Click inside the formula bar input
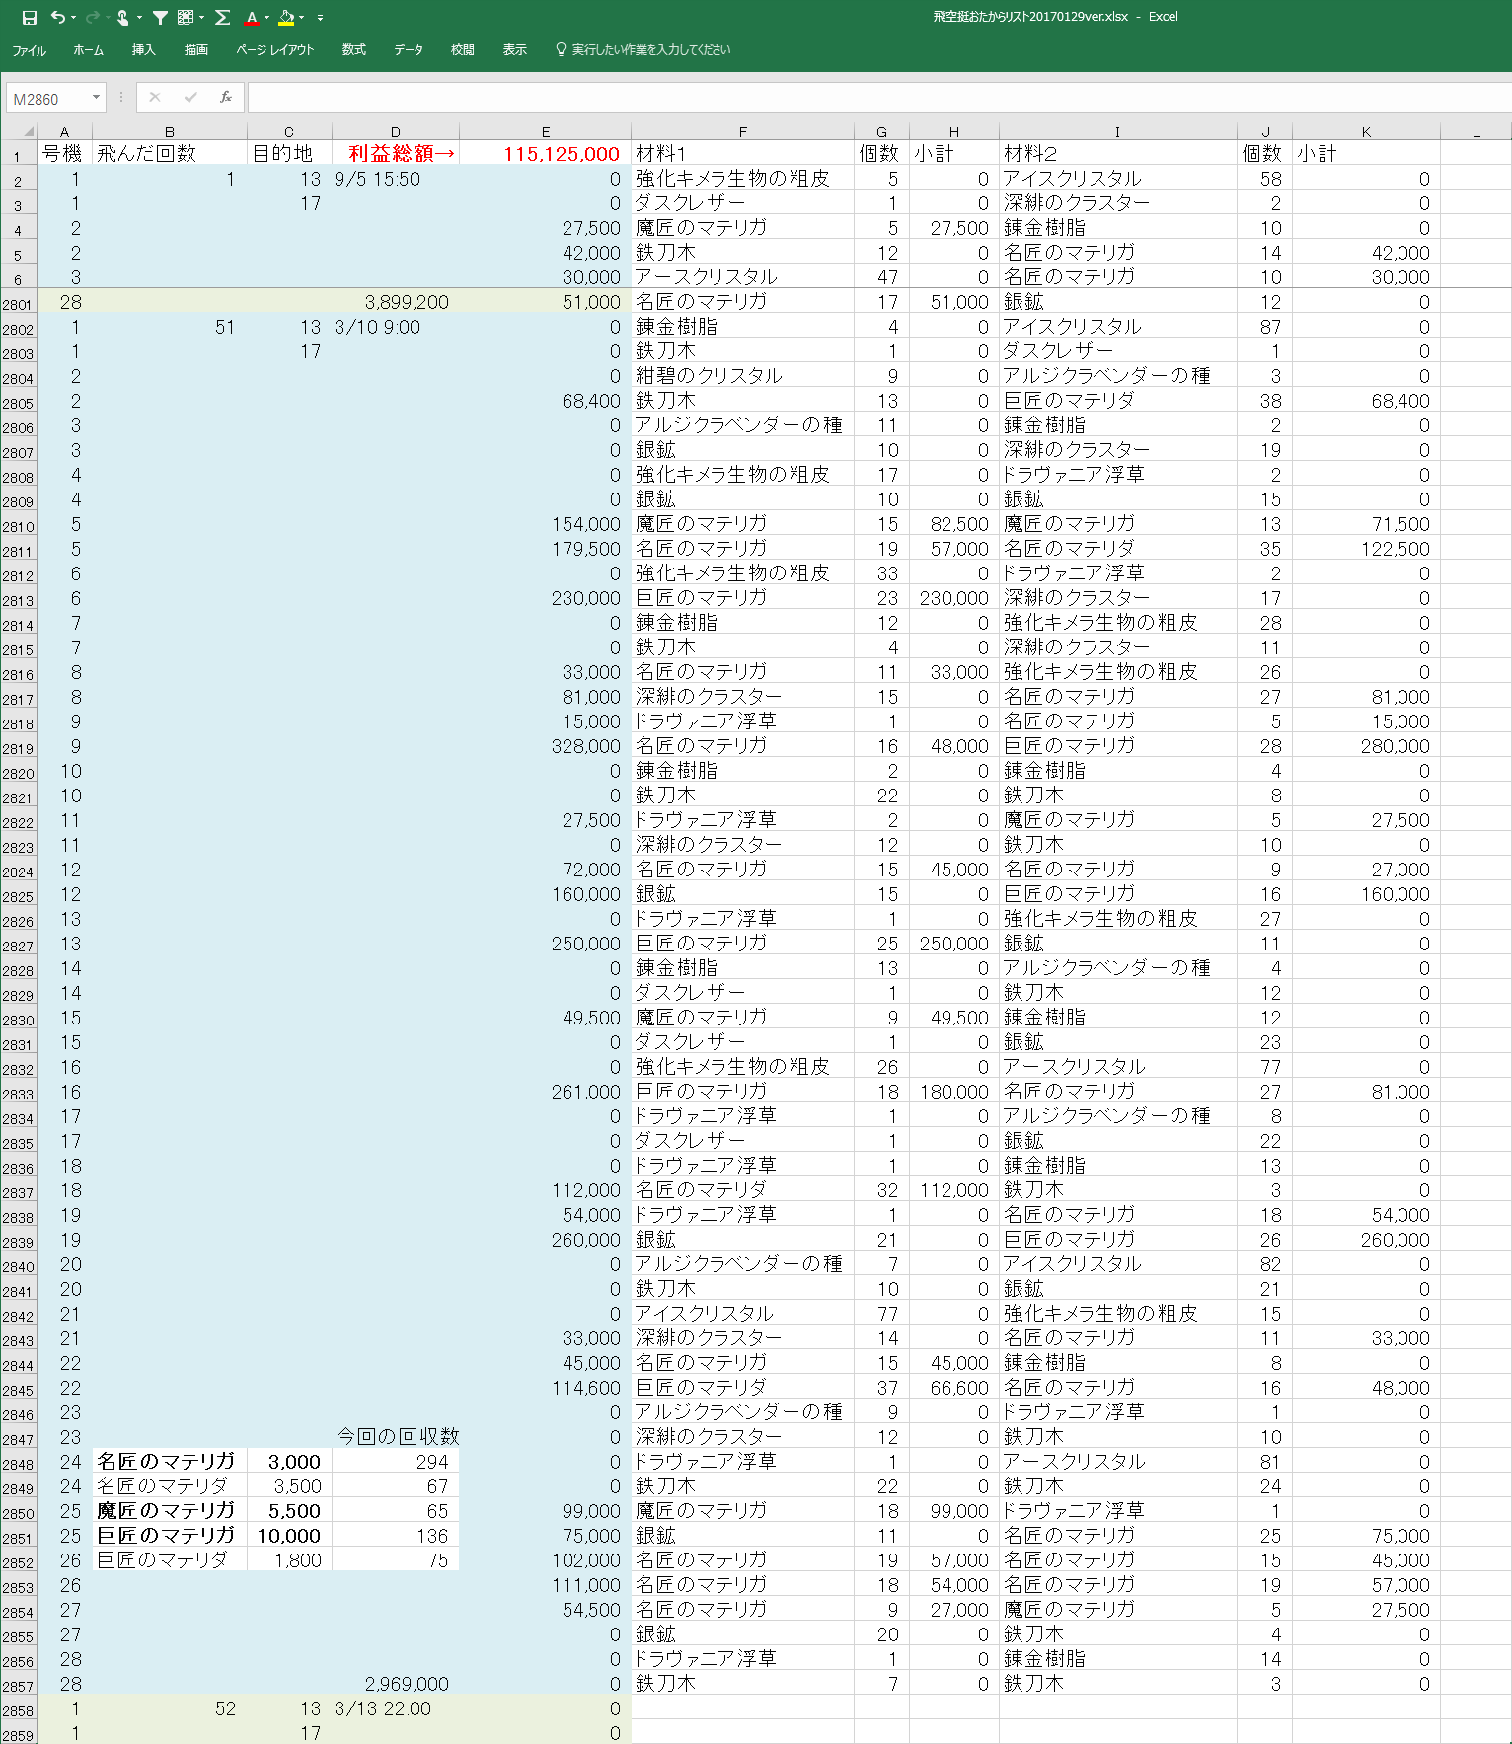Screen dimensions: 1512x1744 click(869, 98)
